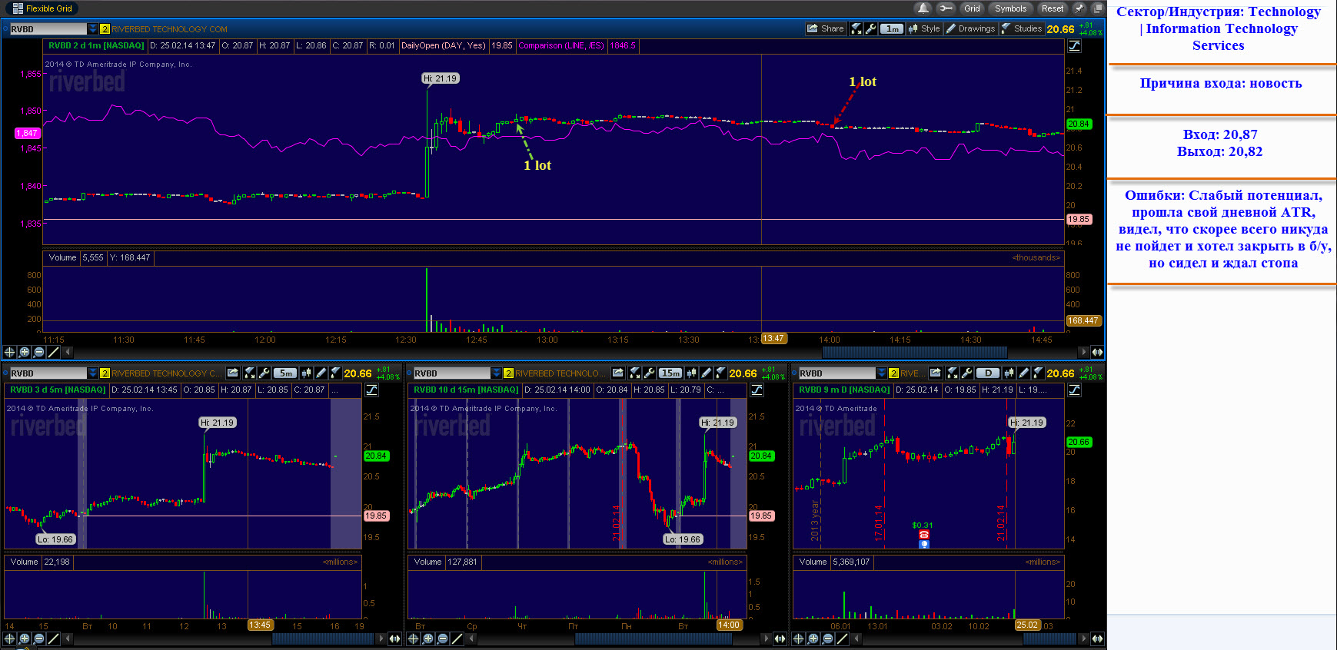Click share icon in daily chart
Viewport: 1337px width, 650px height.
936,373
